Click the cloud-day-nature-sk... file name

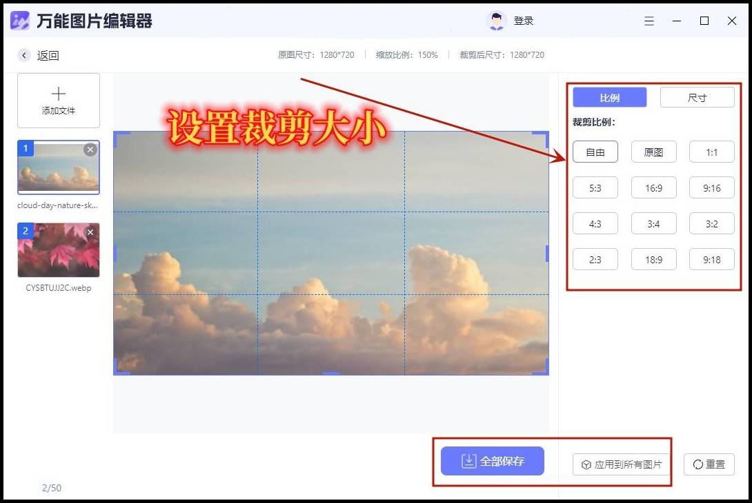pyautogui.click(x=57, y=205)
